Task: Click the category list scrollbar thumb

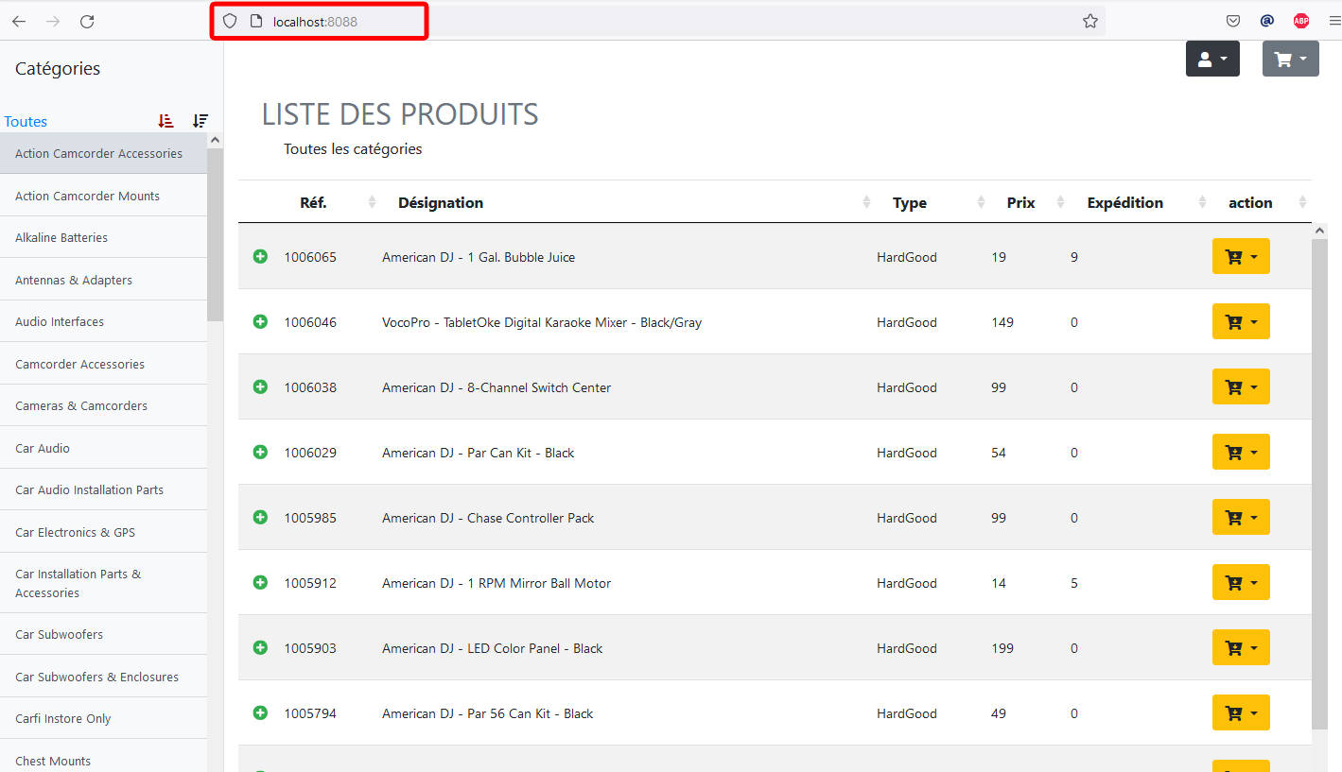Action: [x=215, y=234]
